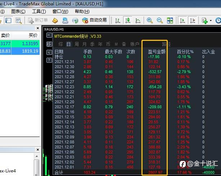The image size is (221, 176).
Task: Select the gold row priced 1819.19
Action: 20,51
